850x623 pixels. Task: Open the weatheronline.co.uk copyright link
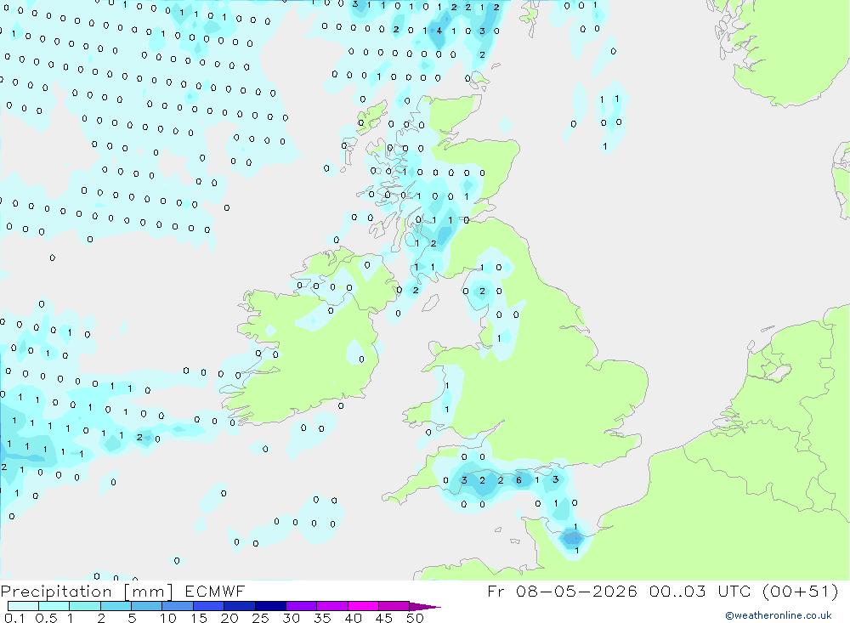coord(779,615)
